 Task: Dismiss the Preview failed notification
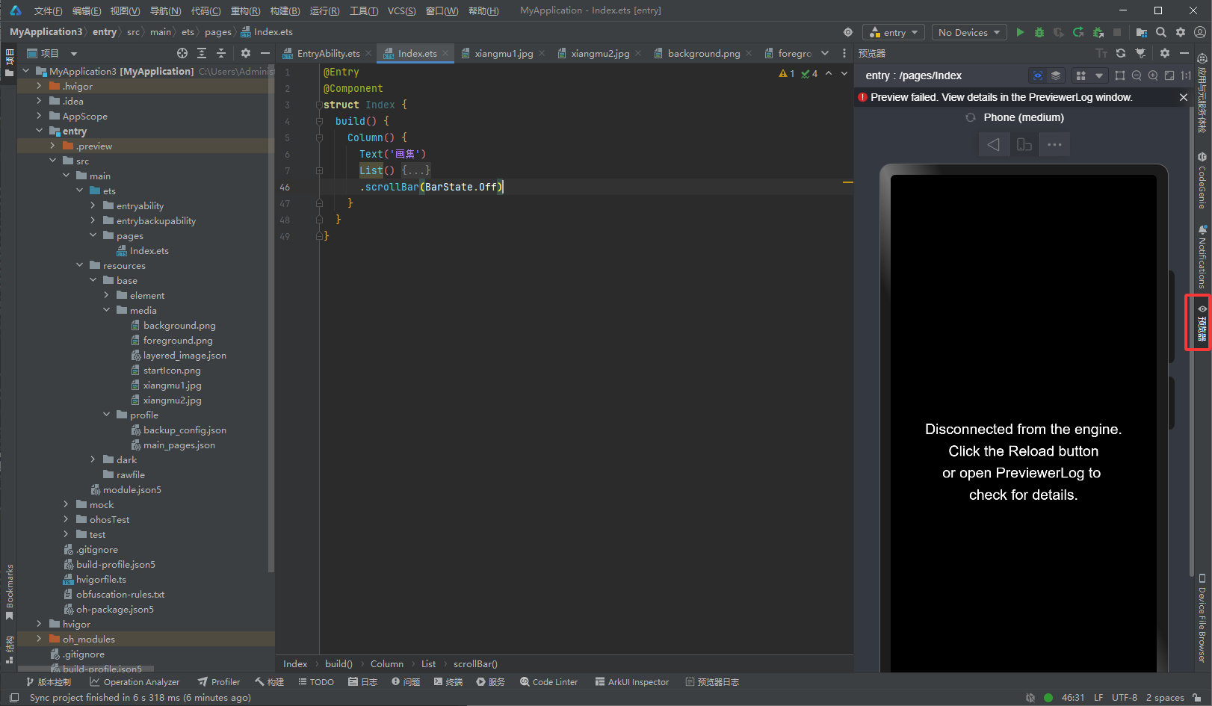tap(1184, 97)
